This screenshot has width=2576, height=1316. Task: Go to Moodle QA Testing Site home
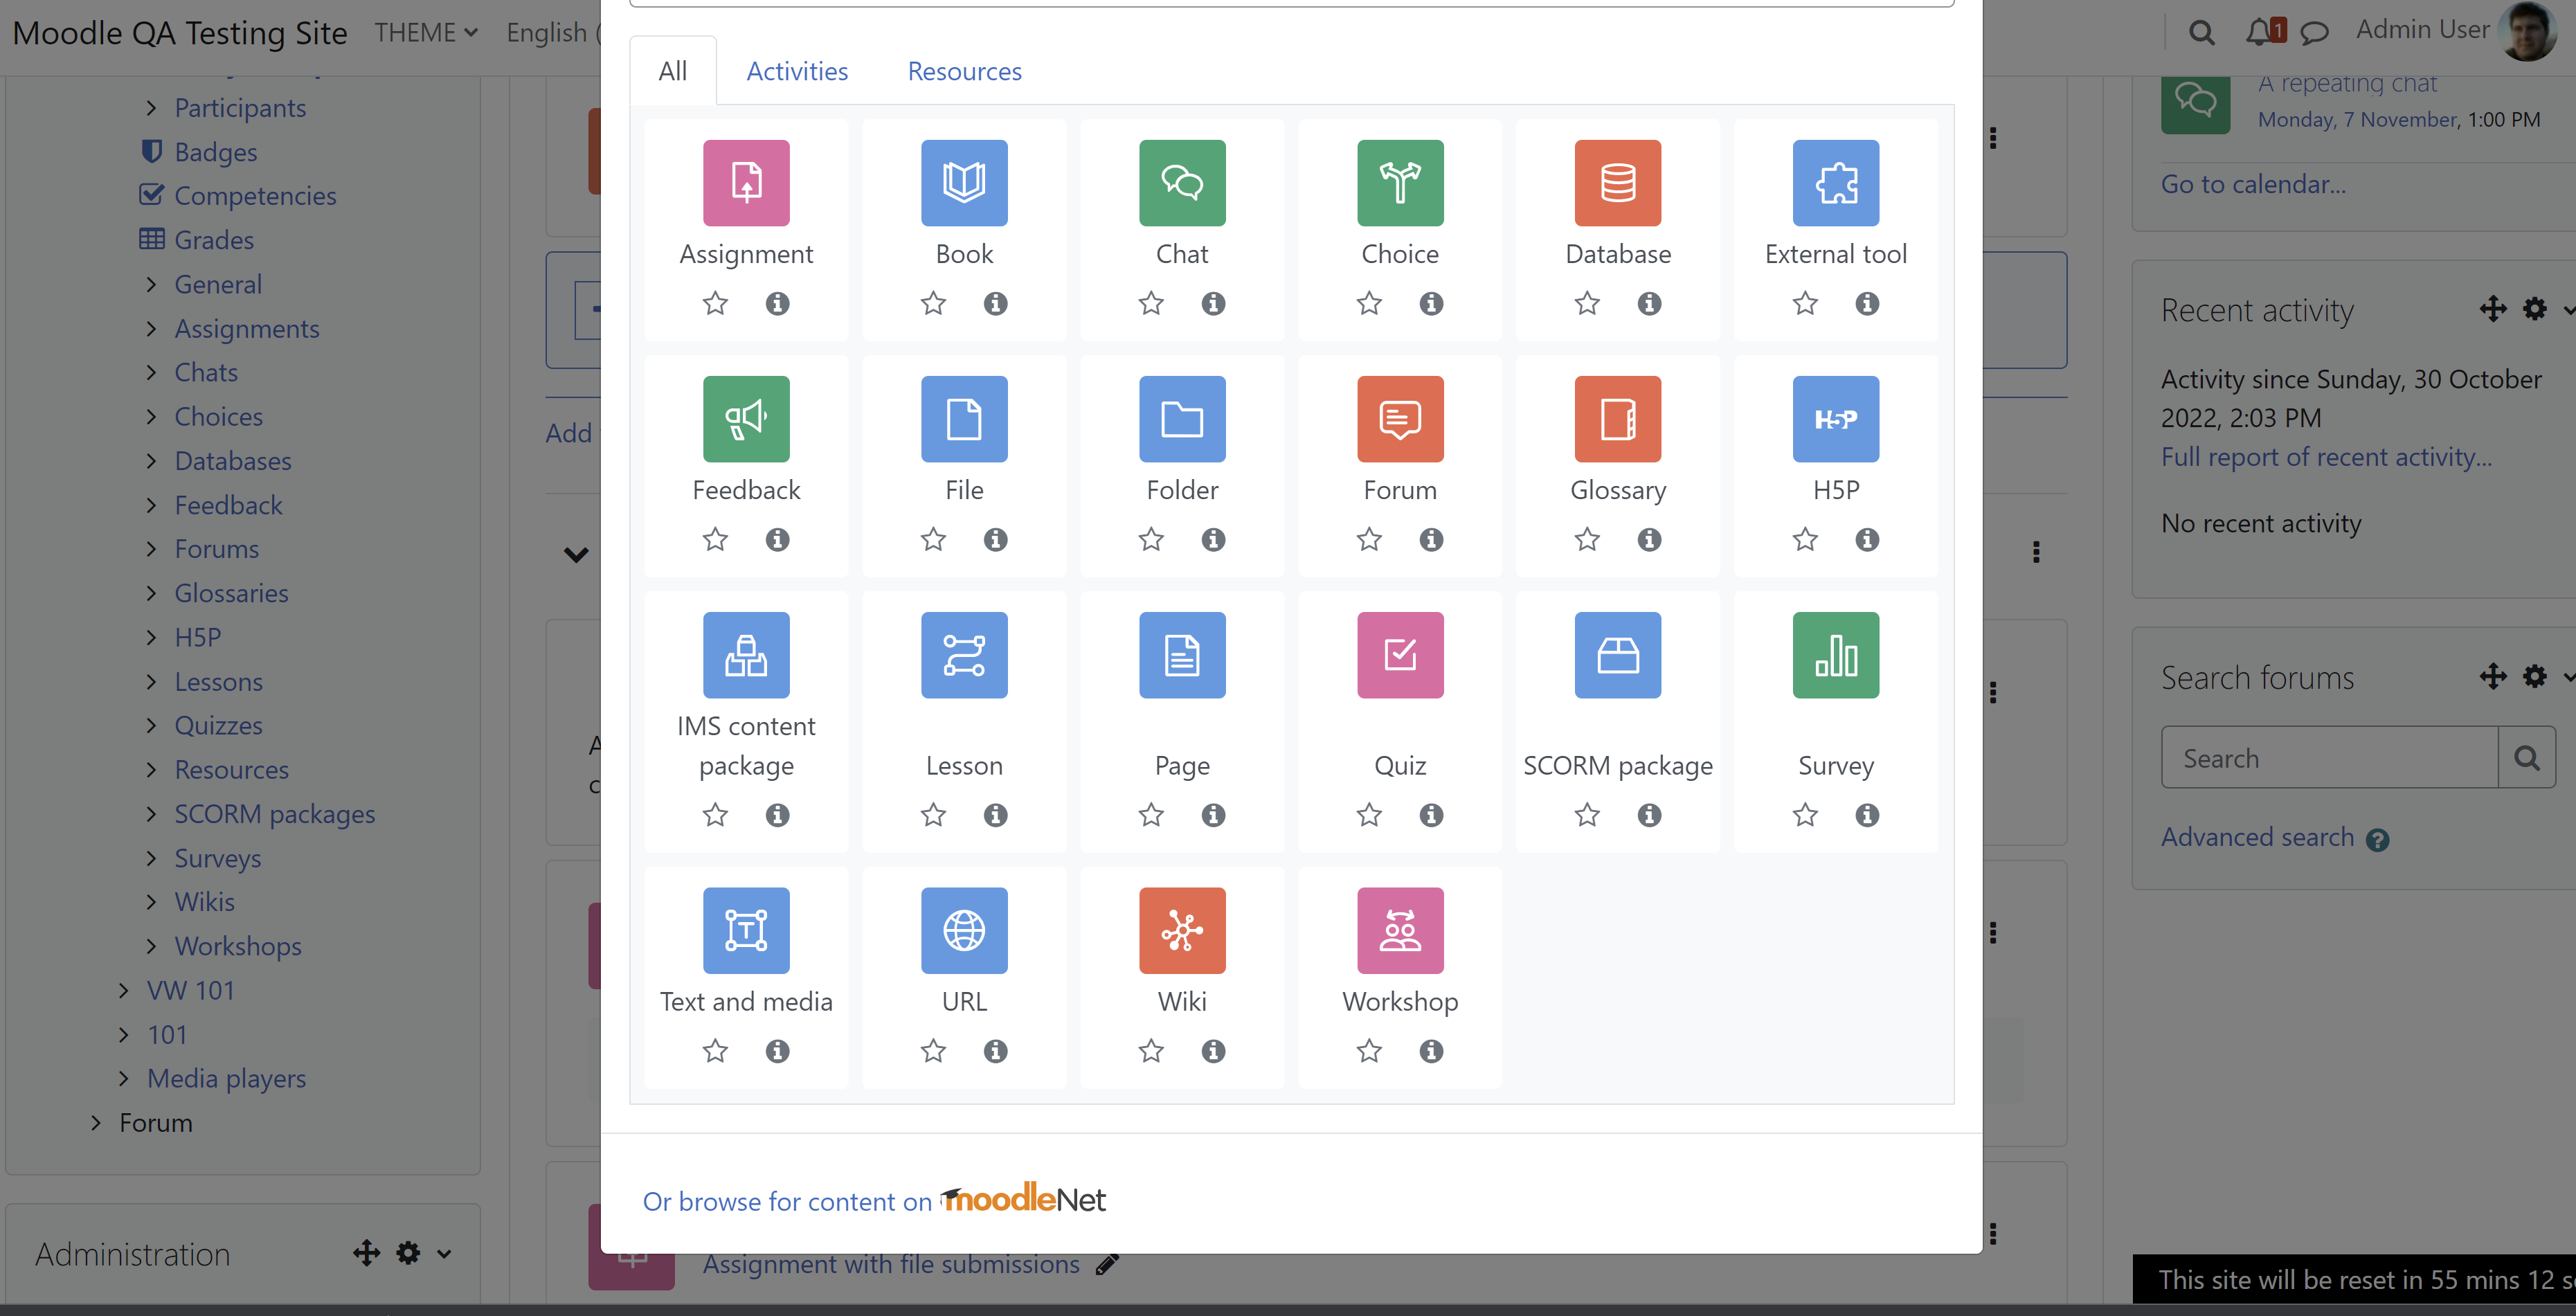point(180,33)
